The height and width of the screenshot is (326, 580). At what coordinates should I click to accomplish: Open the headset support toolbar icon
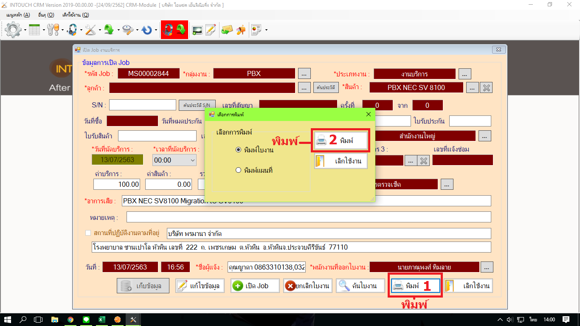coord(73,30)
